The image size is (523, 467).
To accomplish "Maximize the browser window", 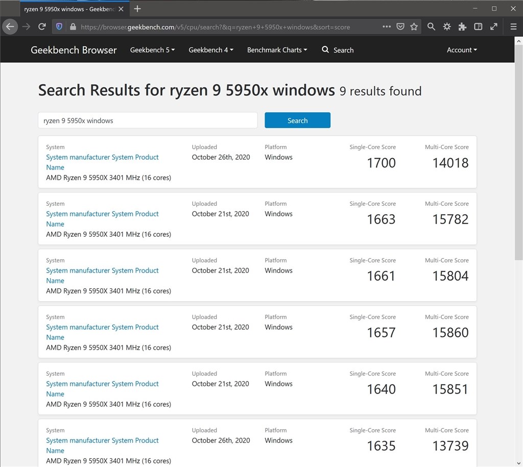I will (x=494, y=9).
